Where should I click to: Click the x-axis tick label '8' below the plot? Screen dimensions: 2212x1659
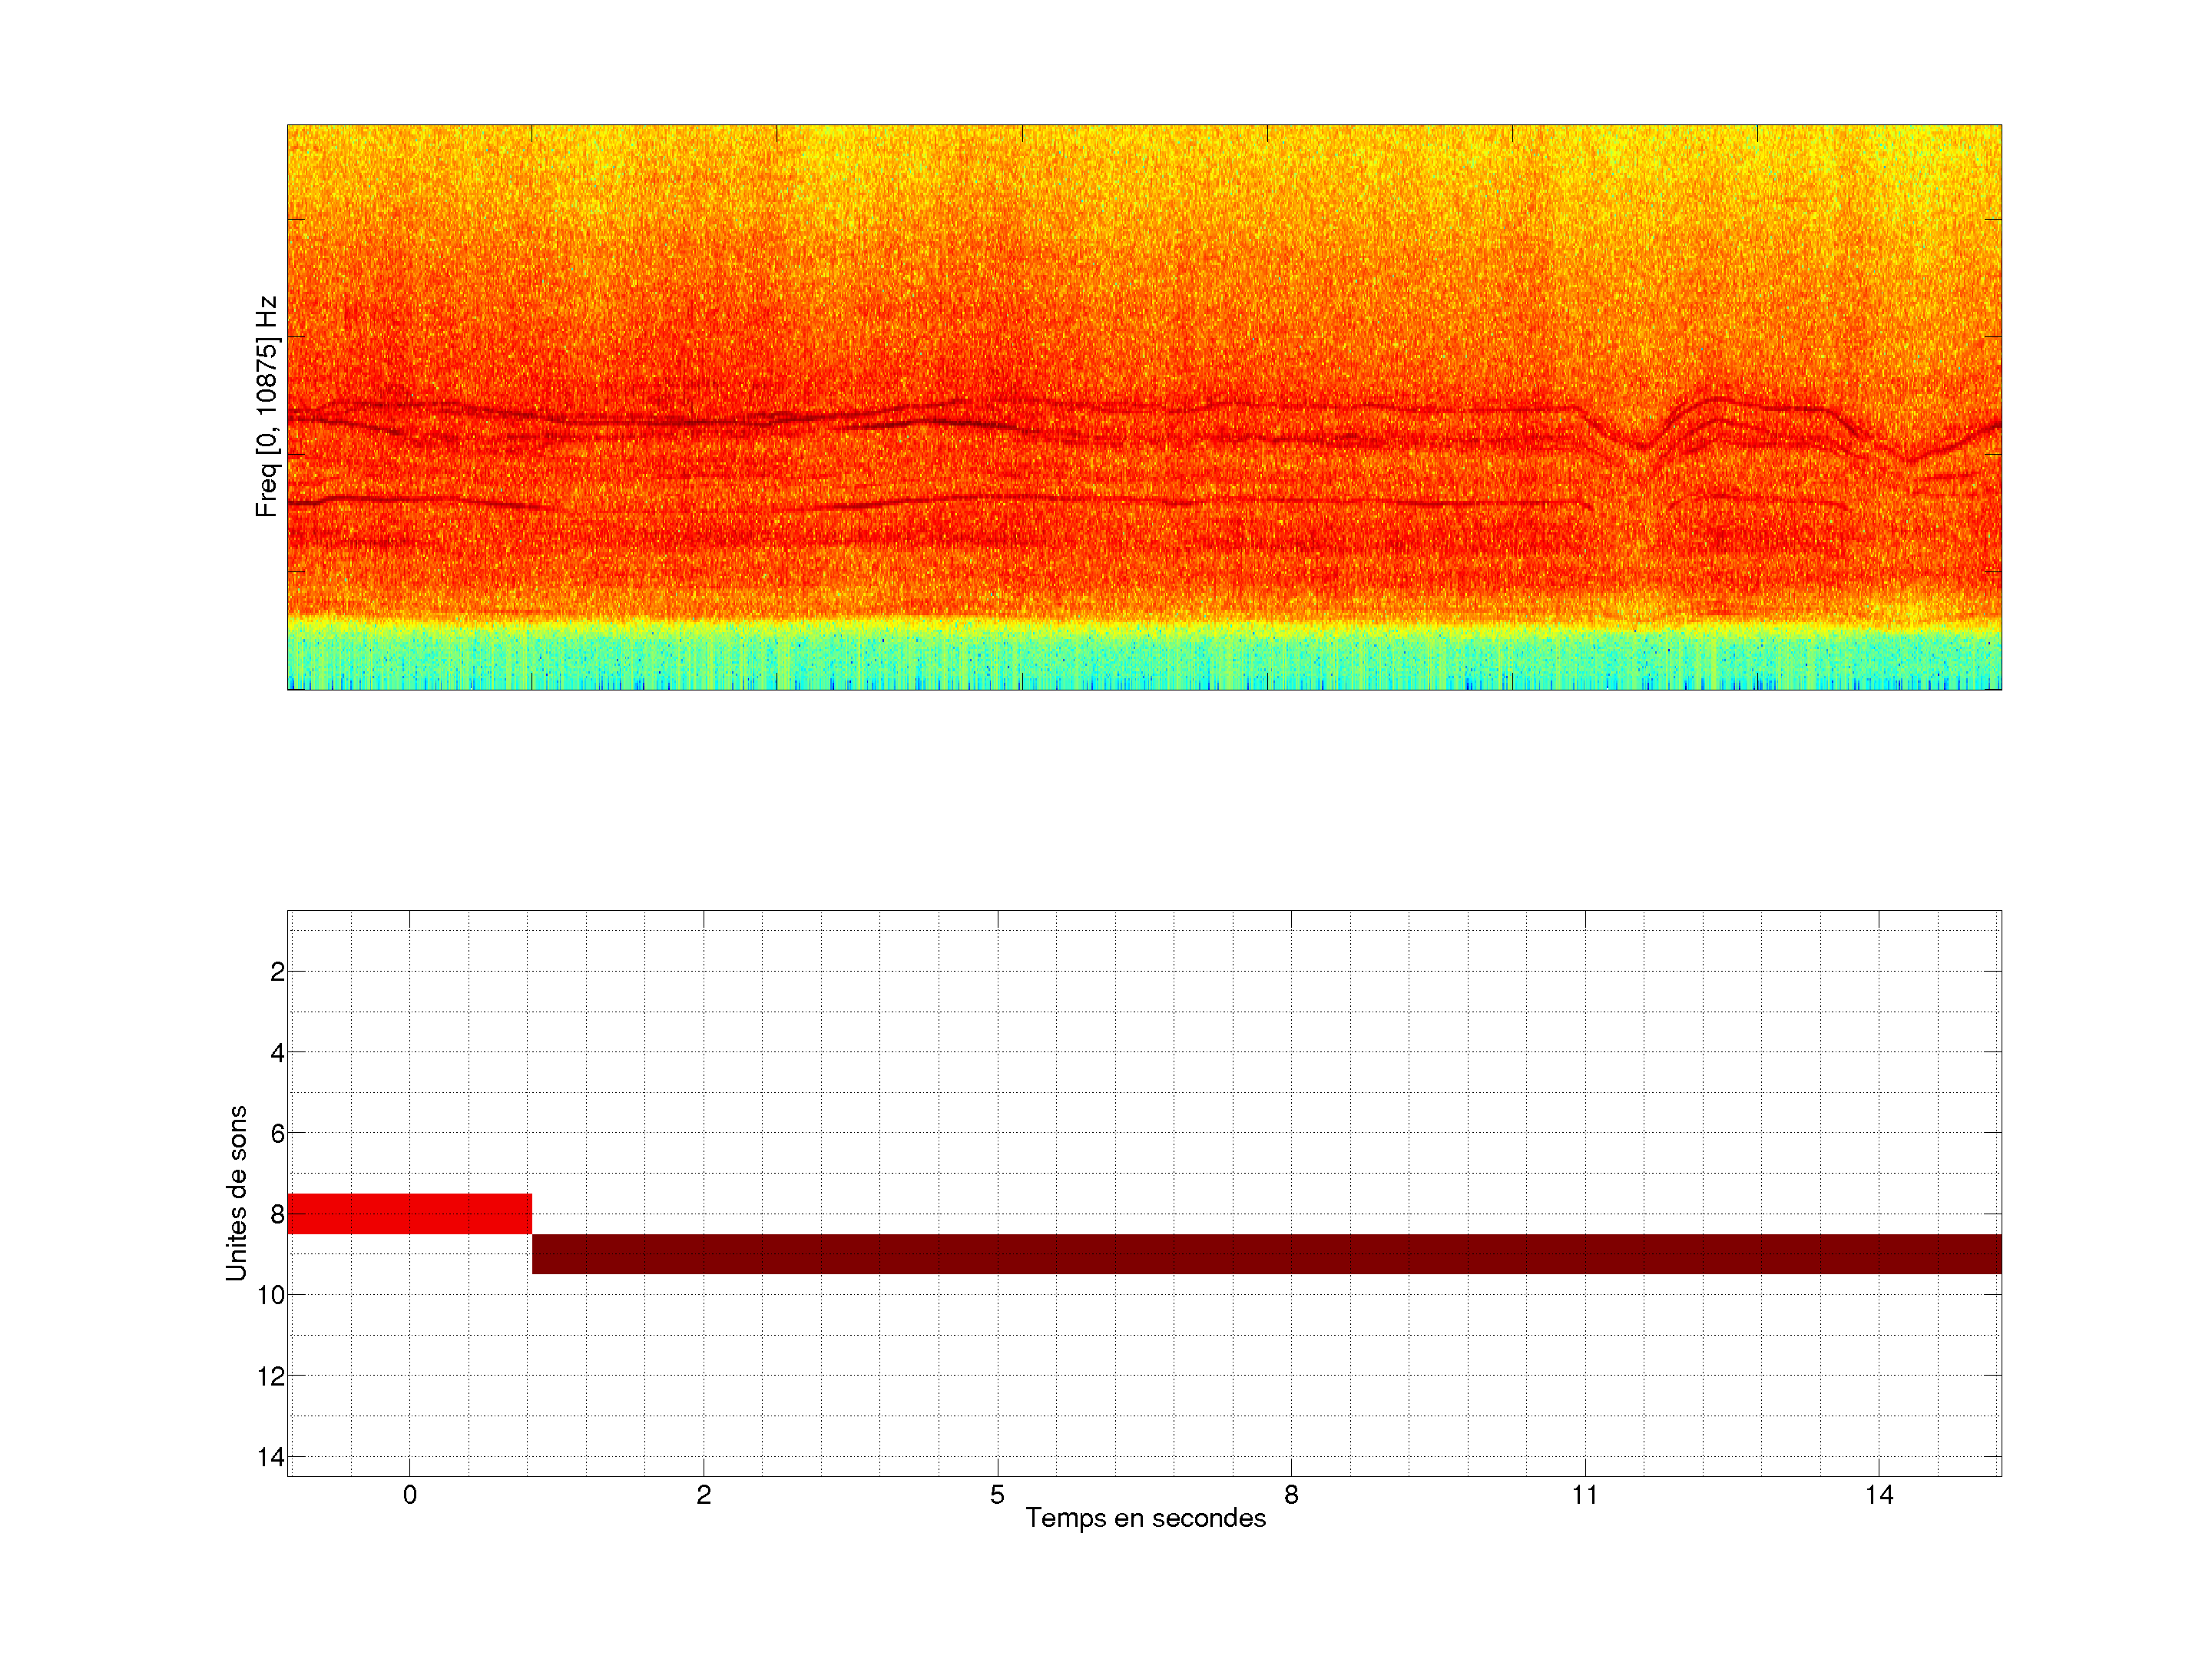[1291, 1495]
